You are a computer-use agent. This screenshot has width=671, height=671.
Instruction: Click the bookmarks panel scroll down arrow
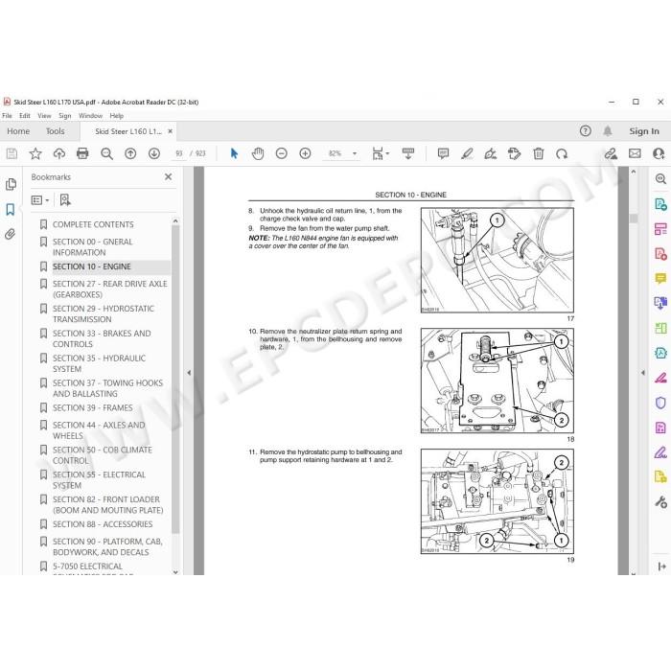pyautogui.click(x=175, y=571)
